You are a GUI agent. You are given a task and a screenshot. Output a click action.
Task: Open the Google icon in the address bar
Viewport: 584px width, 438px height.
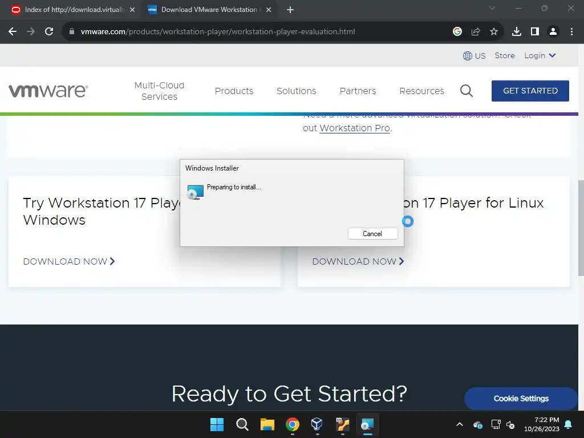(457, 32)
